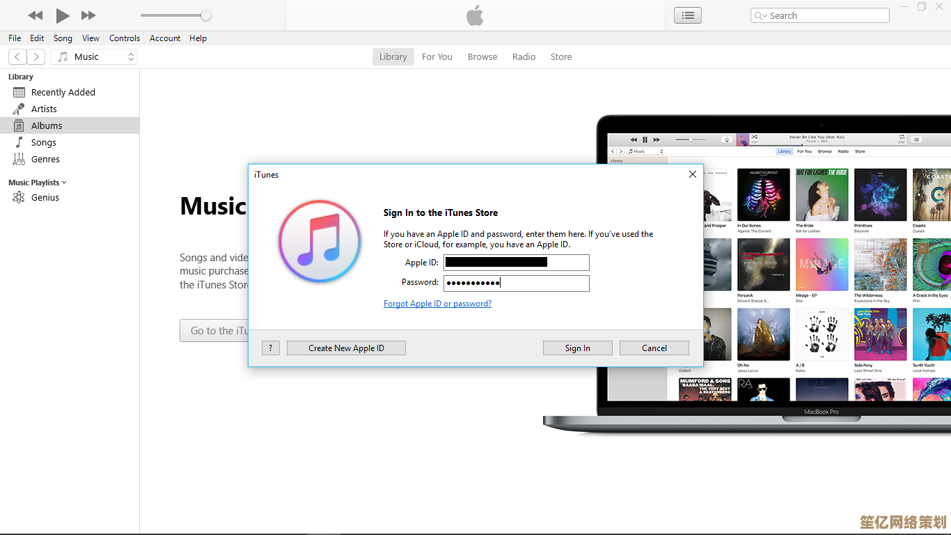This screenshot has height=535, width=951.
Task: Select Recently Added in the sidebar
Action: point(63,92)
